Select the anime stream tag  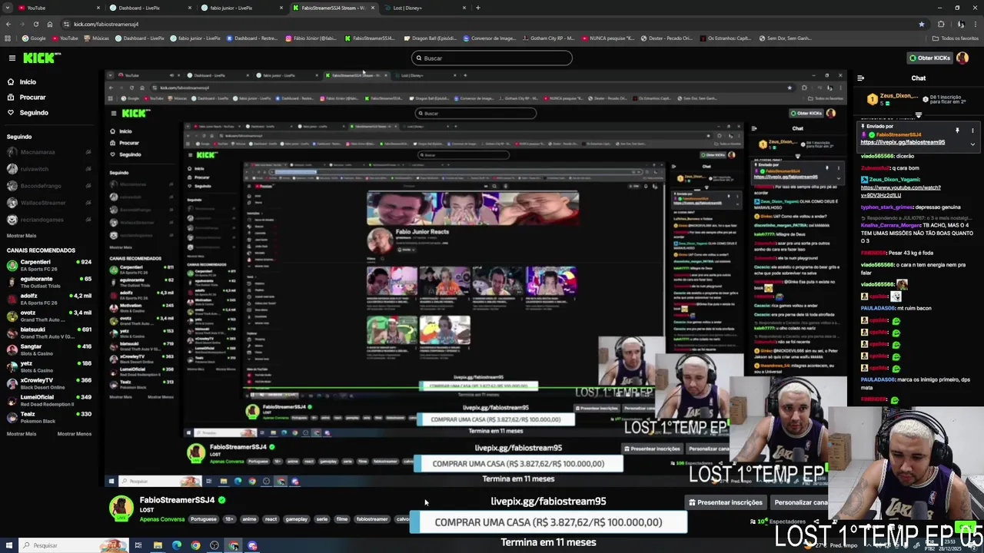click(249, 519)
